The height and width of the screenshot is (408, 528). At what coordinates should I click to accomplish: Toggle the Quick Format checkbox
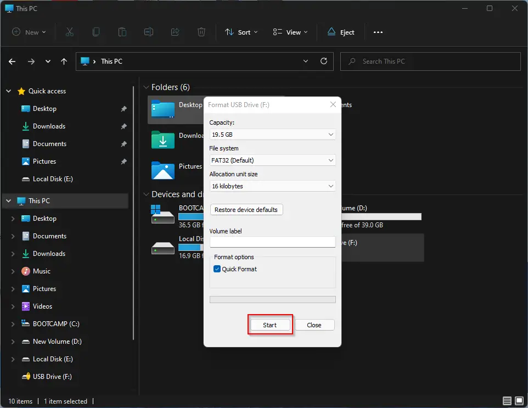tap(217, 269)
